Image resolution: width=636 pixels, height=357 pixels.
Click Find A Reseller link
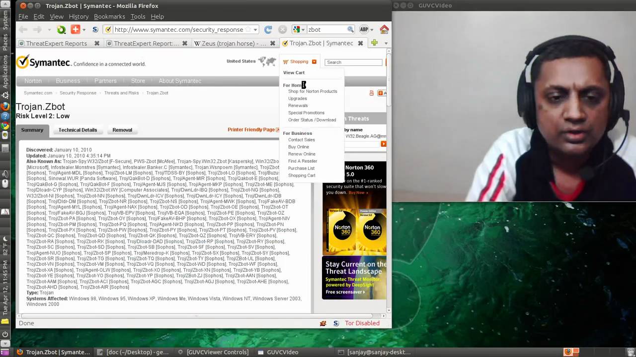[x=303, y=161]
